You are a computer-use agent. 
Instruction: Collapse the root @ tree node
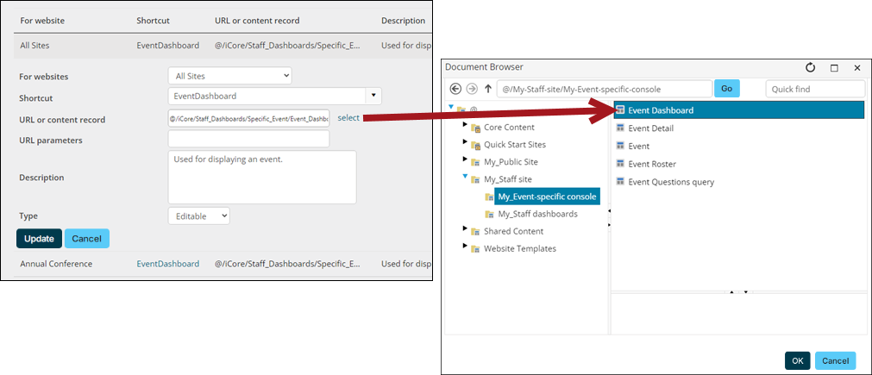451,108
